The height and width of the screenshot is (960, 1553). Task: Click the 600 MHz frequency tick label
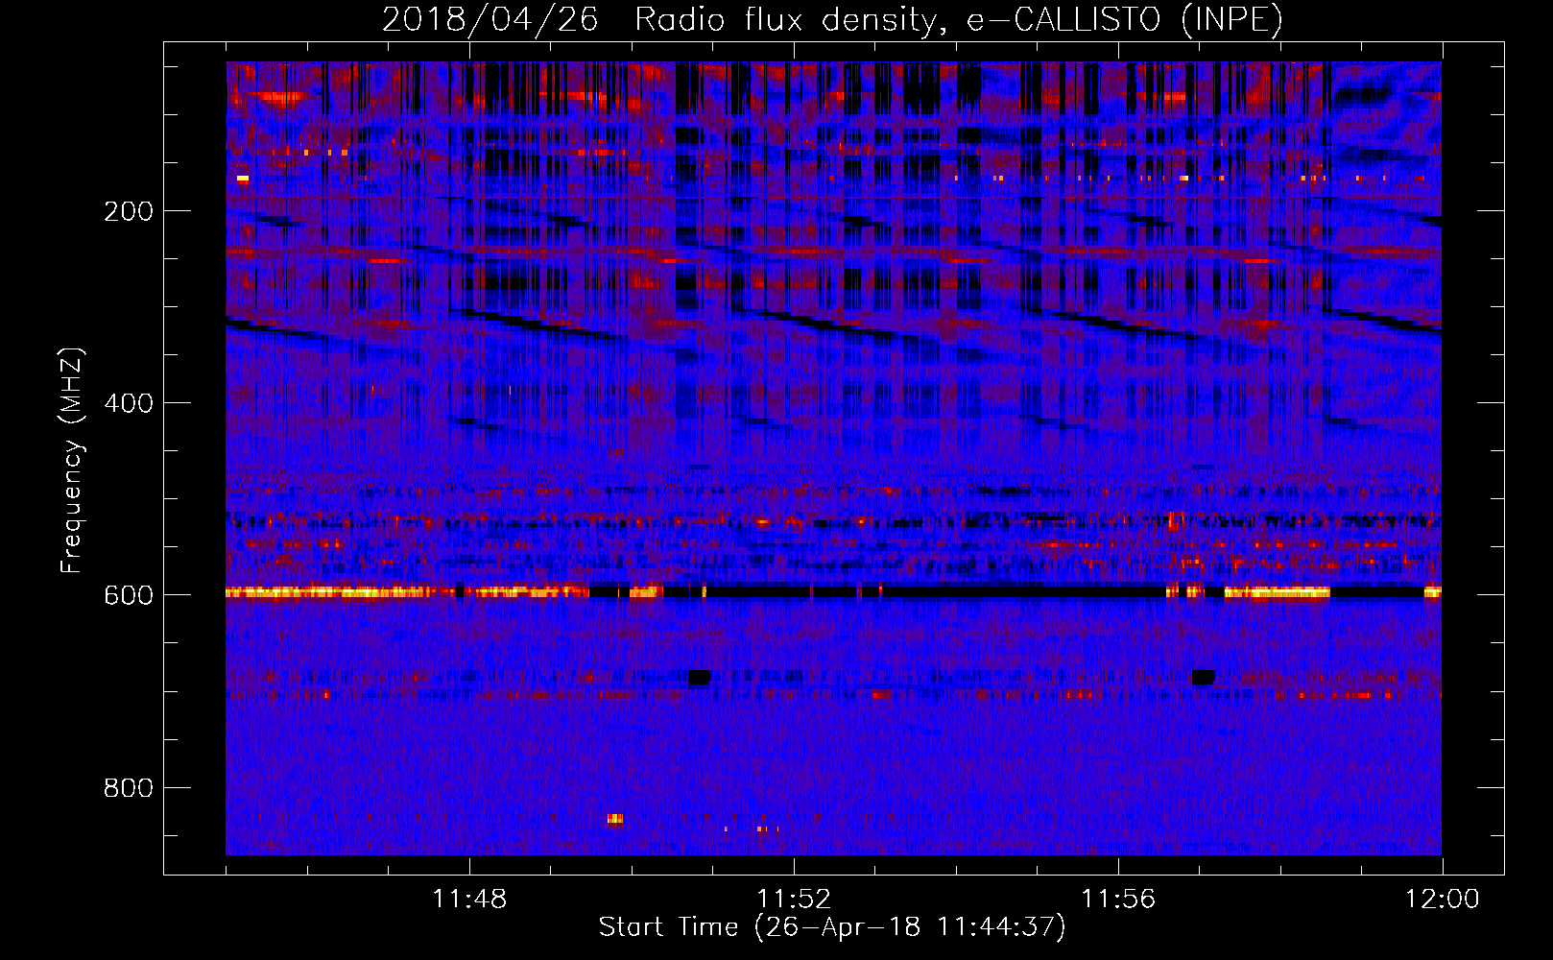coord(129,595)
